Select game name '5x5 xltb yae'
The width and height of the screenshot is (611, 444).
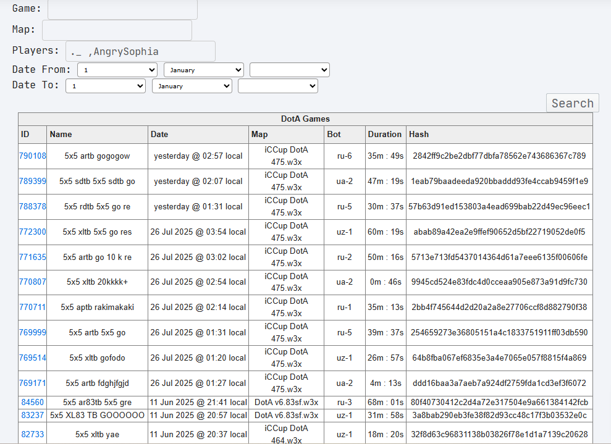pos(97,434)
